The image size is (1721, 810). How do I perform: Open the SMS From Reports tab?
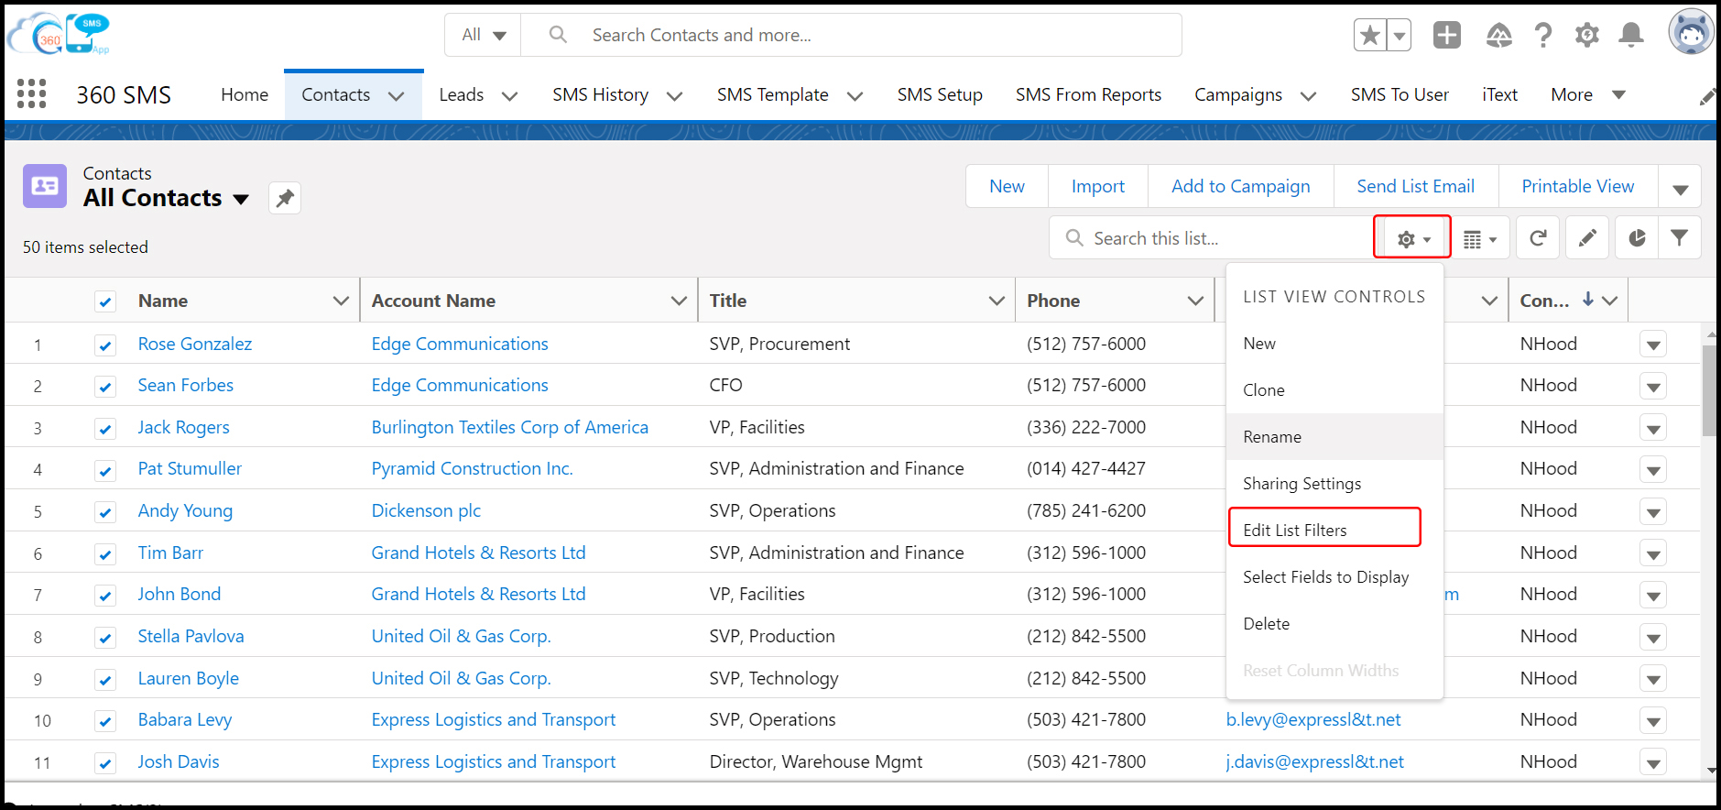pyautogui.click(x=1088, y=95)
